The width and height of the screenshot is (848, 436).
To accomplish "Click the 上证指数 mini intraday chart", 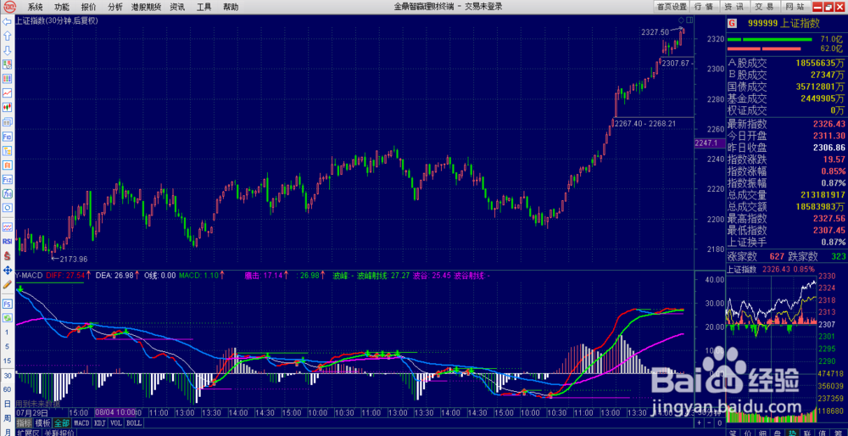I will (771, 349).
